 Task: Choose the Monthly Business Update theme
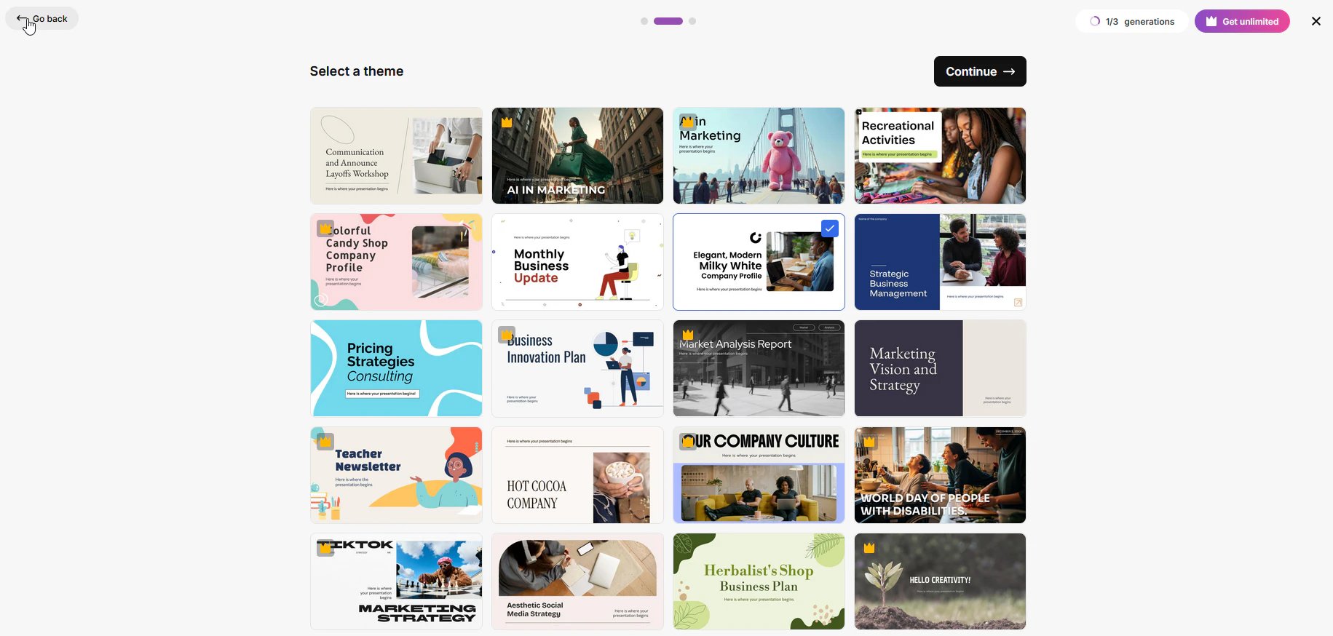point(577,262)
